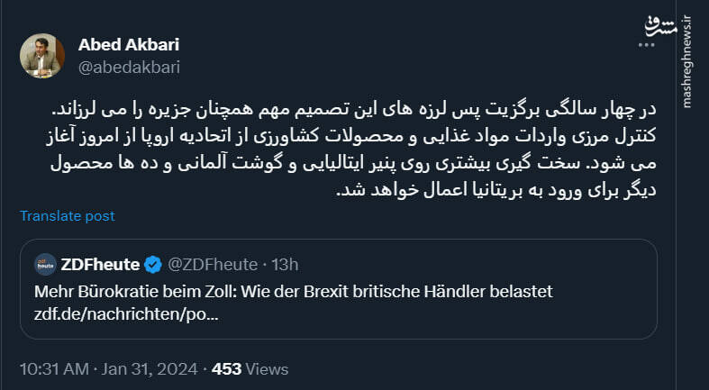Click the 13h timestamp on quoted post
The image size is (709, 390).
[285, 265]
